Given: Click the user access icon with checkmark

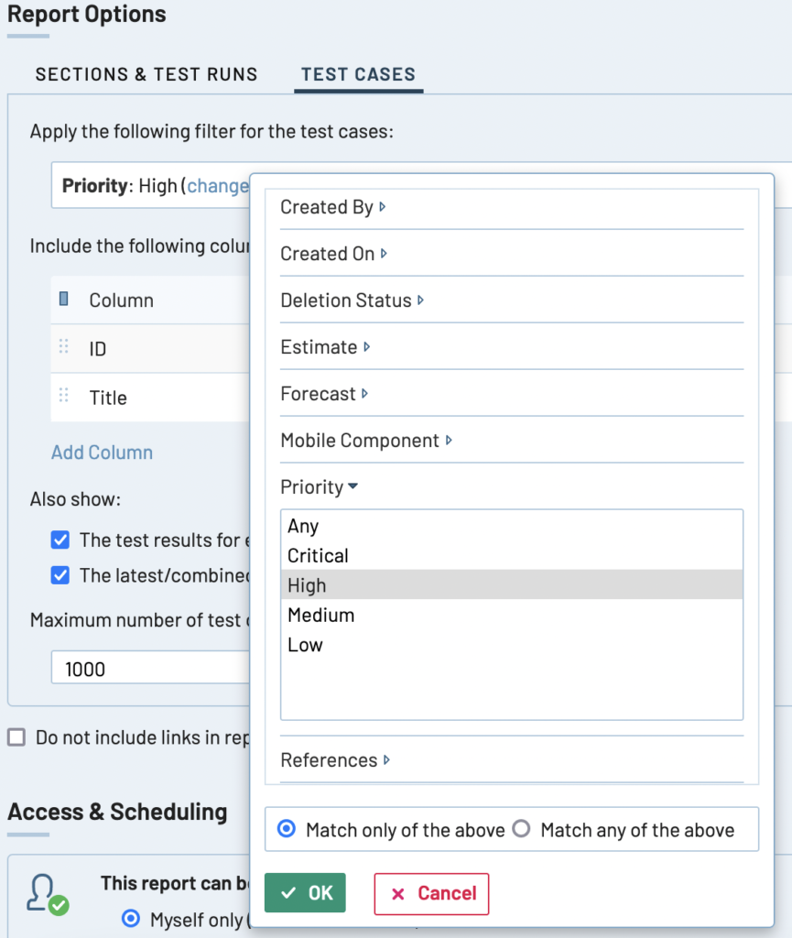Looking at the screenshot, I should point(48,893).
